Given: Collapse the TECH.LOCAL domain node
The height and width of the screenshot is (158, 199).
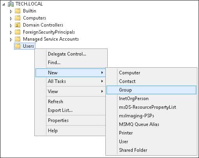Looking at the screenshot, I should click(4, 4).
